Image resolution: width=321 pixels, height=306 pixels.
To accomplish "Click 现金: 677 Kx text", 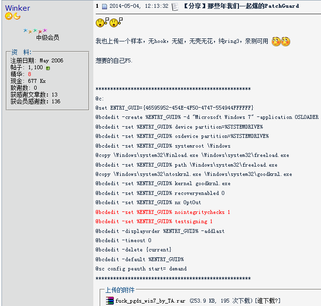I will tap(28, 81).
